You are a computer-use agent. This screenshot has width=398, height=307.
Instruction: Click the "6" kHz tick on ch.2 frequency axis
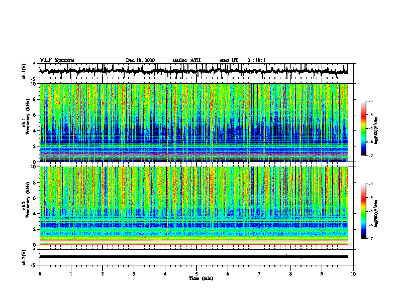35,198
